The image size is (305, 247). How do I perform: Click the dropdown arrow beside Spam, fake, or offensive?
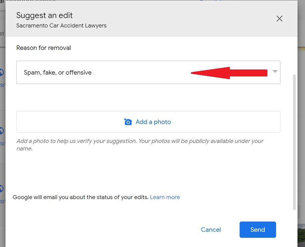click(275, 71)
